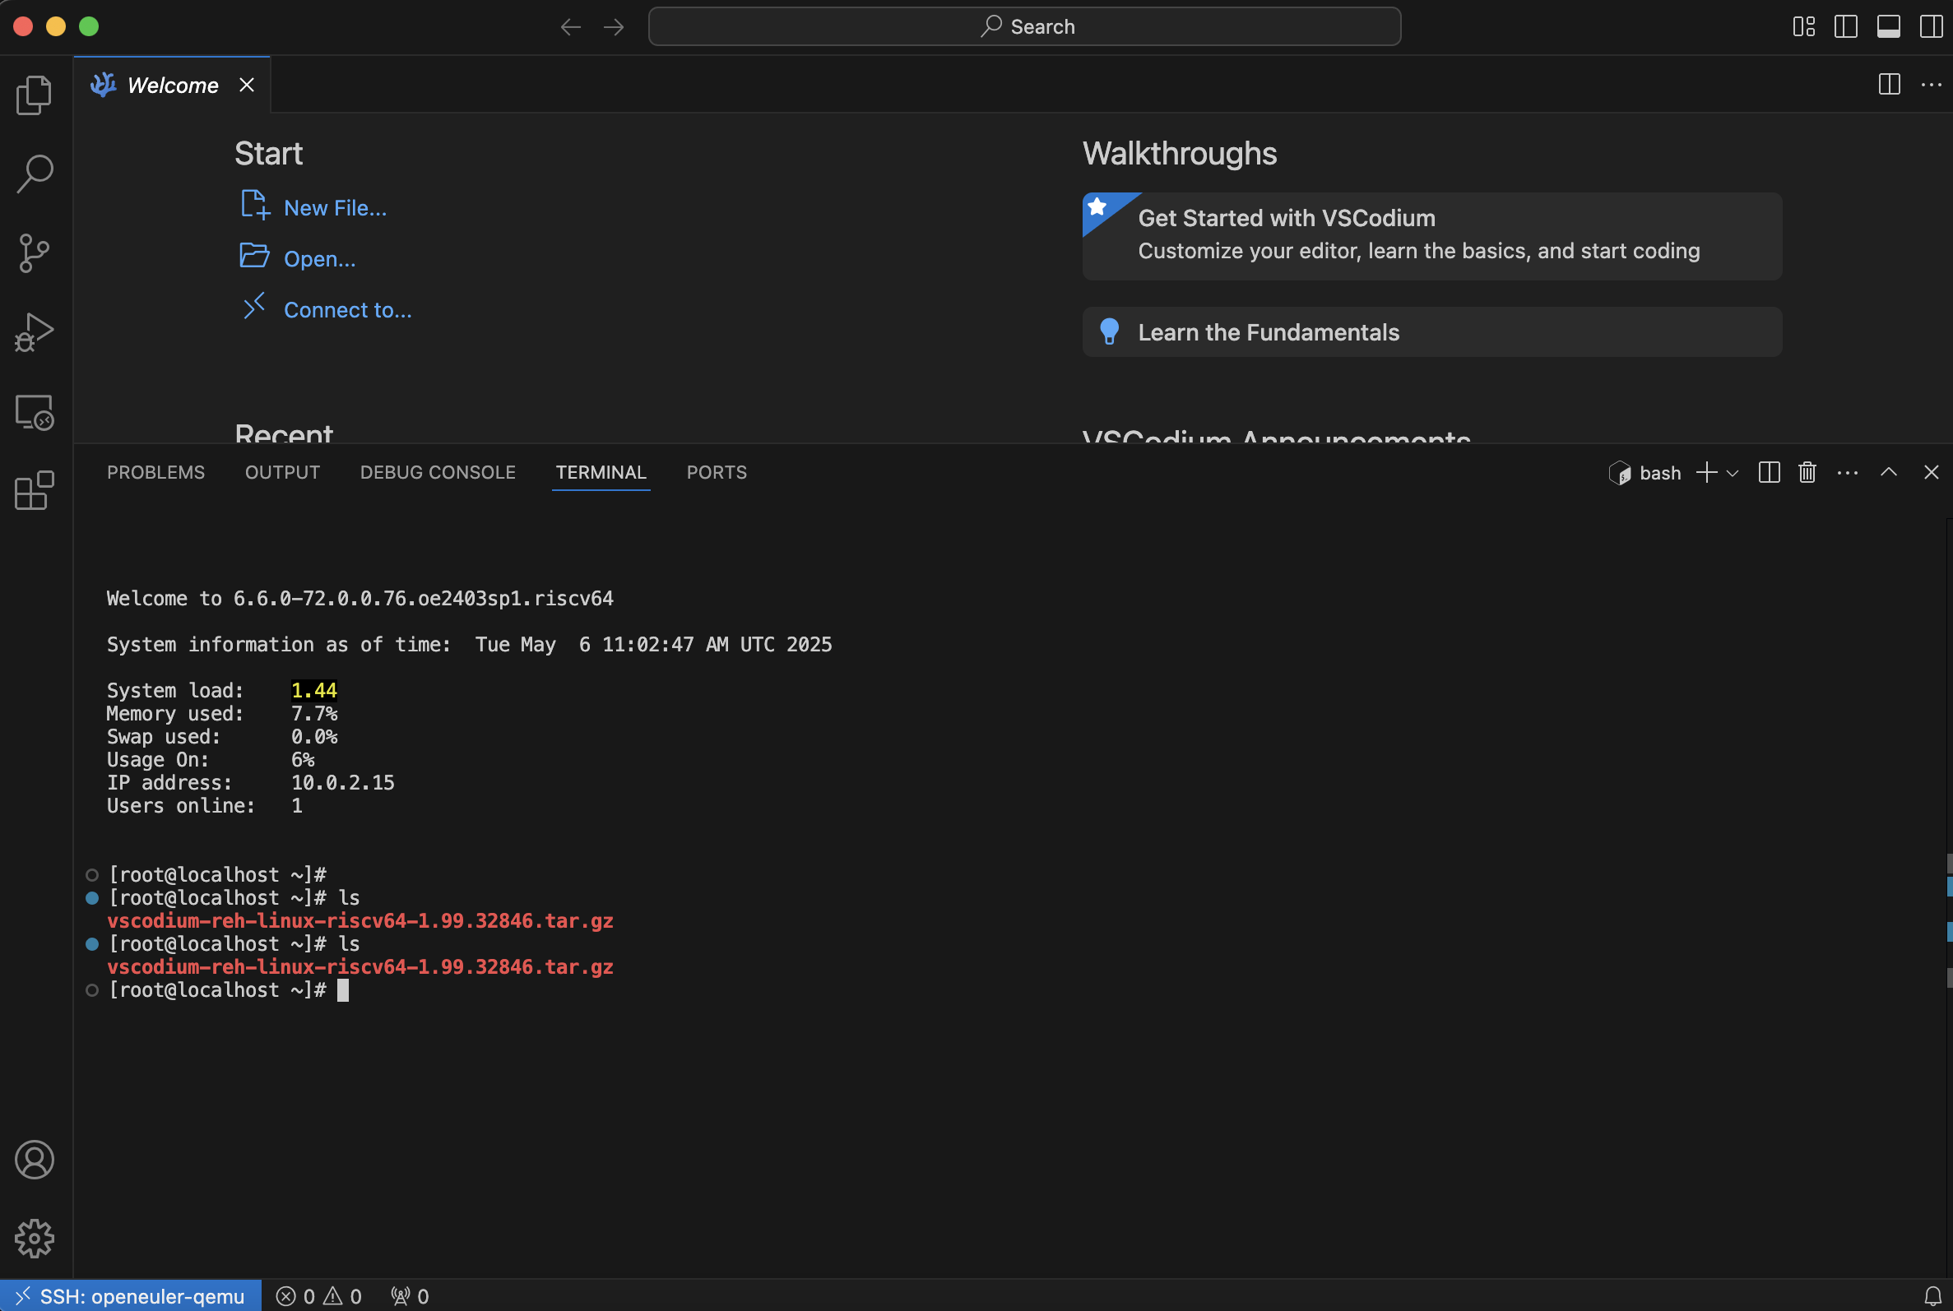1953x1311 pixels.
Task: Open Run and Debug view
Action: pos(35,332)
